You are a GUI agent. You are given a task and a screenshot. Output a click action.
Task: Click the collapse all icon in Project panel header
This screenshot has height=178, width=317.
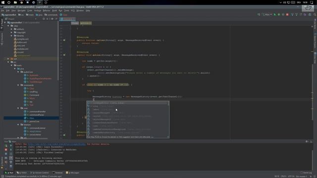(48, 19)
